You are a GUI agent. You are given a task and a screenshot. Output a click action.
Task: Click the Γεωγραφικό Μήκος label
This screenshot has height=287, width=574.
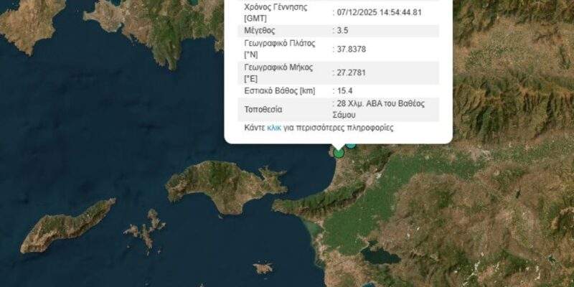pyautogui.click(x=278, y=73)
